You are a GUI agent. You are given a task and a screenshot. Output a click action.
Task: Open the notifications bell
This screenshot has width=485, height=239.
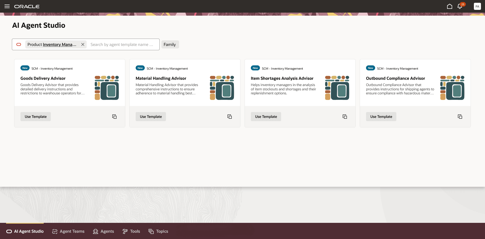click(460, 6)
